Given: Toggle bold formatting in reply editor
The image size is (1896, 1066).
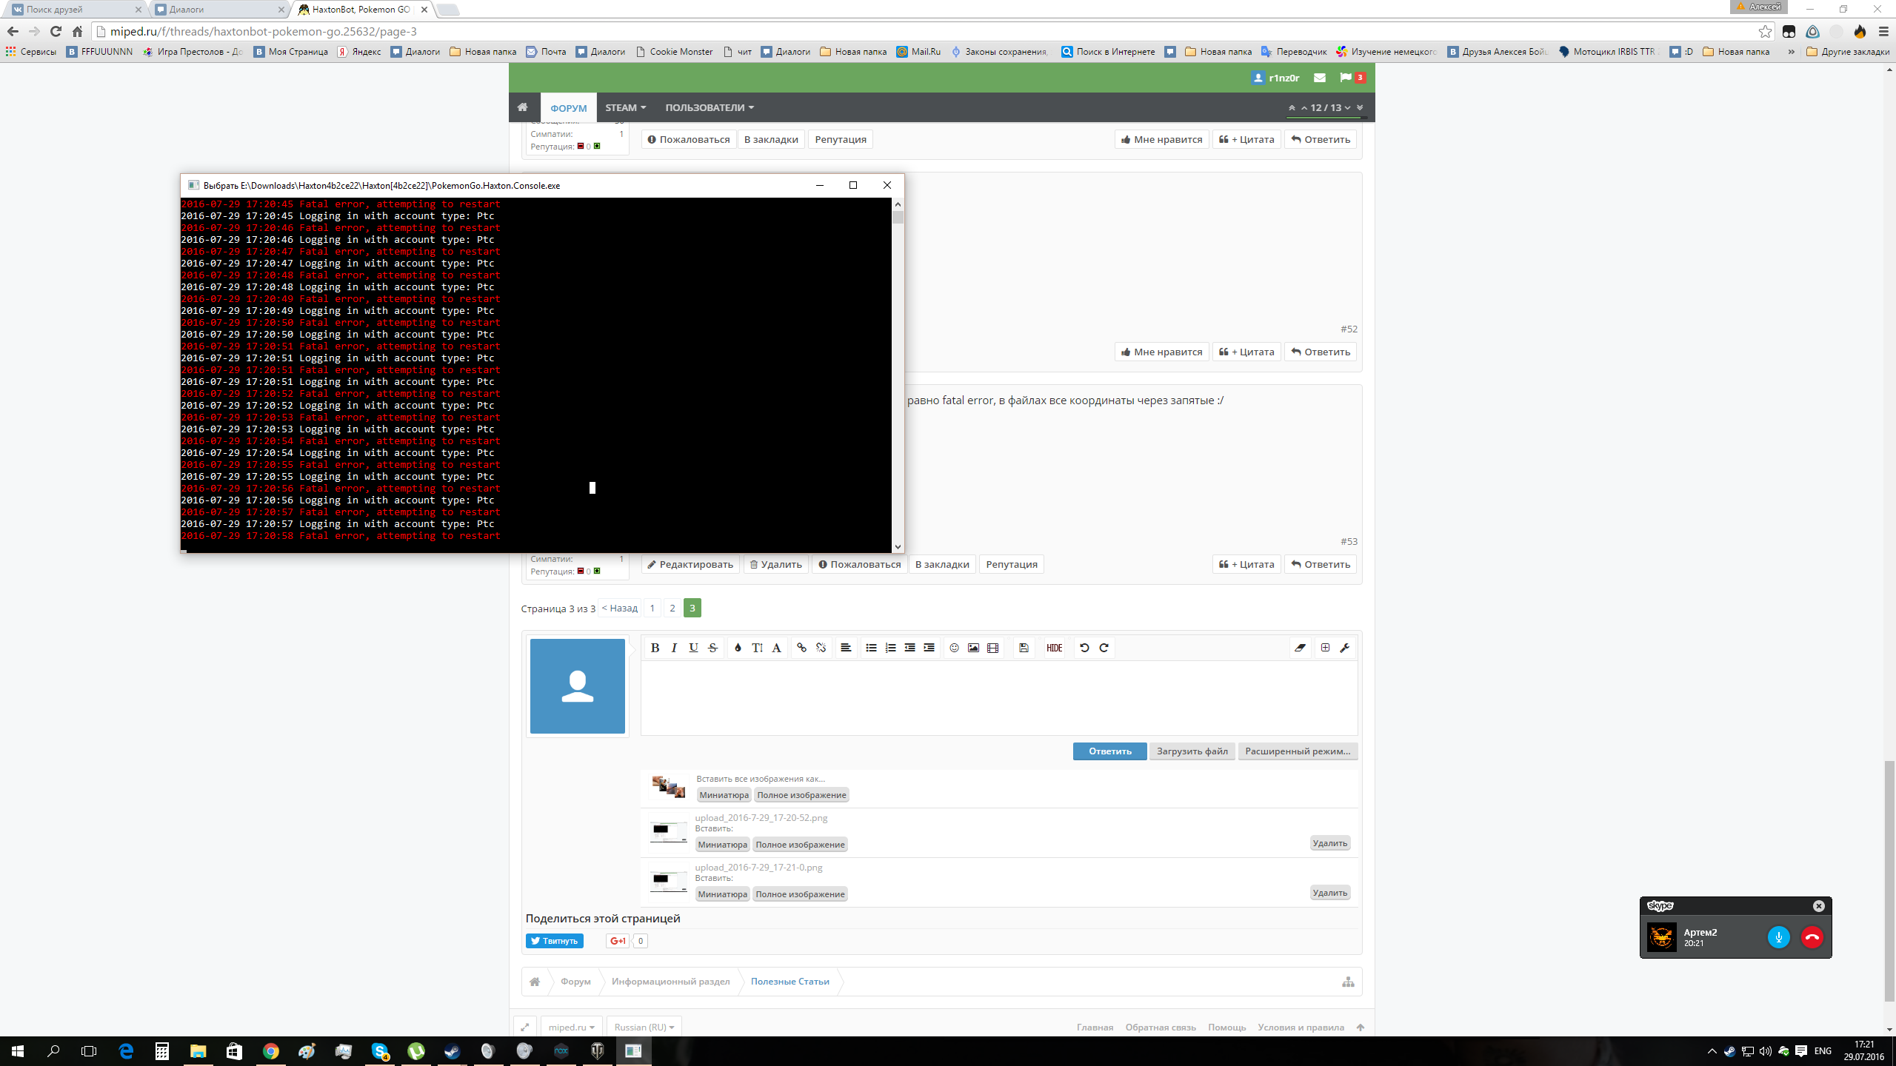Looking at the screenshot, I should tap(655, 648).
